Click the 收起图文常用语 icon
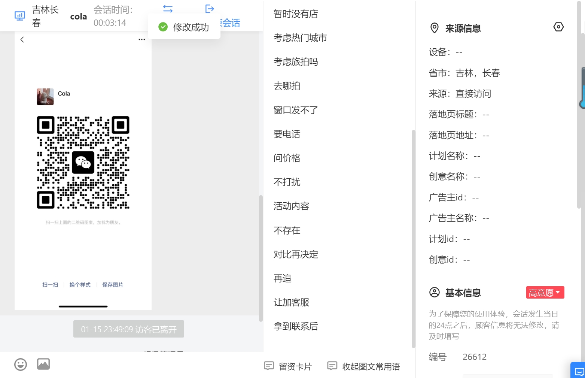The width and height of the screenshot is (585, 378). coord(332,366)
